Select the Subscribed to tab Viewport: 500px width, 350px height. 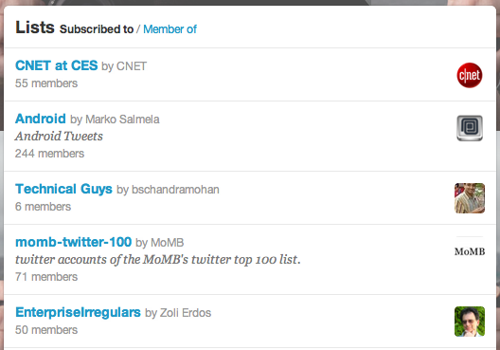tap(97, 29)
